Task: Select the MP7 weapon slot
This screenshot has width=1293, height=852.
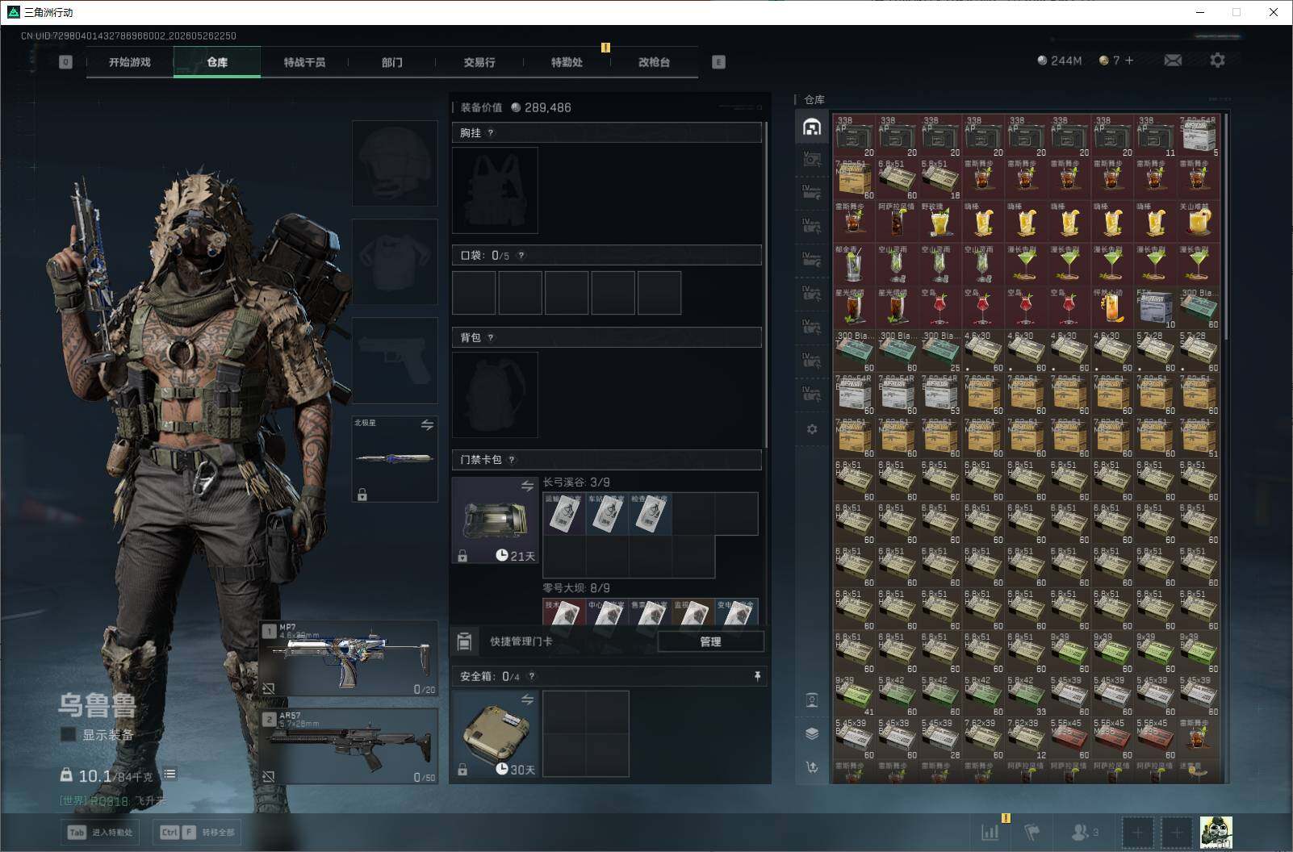Action: tap(349, 658)
